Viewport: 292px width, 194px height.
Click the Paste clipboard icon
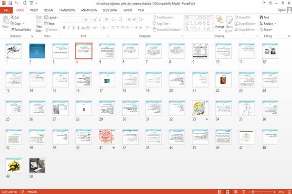5,20
